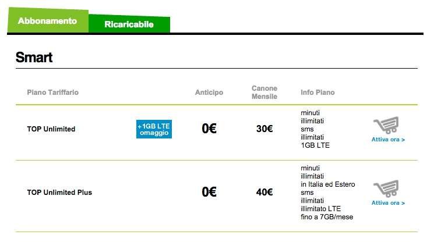Screen dimensions: 434x242
Task: Click the 0€ advance for TOP Unlimited Plus
Action: (x=209, y=192)
